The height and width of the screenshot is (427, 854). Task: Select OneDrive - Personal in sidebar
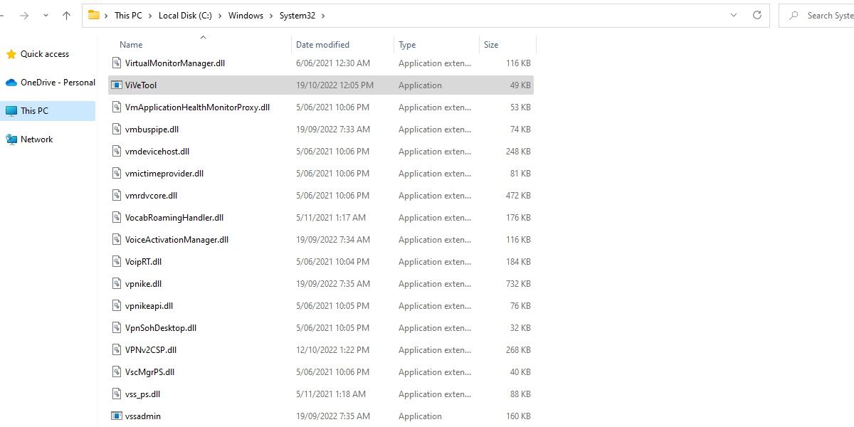point(57,83)
